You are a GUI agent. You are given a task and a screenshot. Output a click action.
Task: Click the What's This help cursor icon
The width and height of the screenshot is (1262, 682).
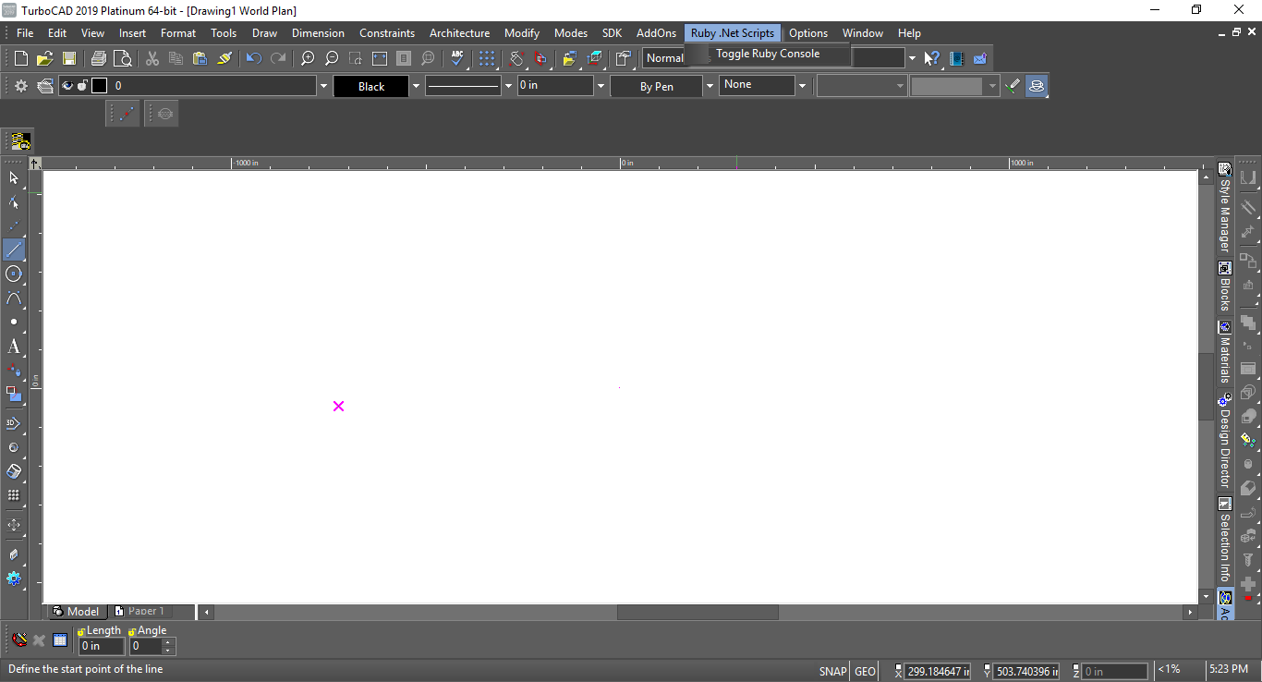[932, 58]
